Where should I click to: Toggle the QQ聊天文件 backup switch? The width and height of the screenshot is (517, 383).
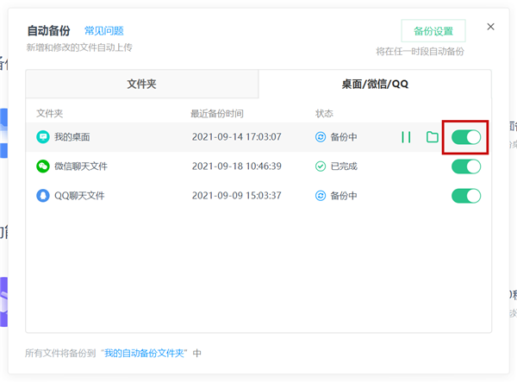pyautogui.click(x=466, y=196)
